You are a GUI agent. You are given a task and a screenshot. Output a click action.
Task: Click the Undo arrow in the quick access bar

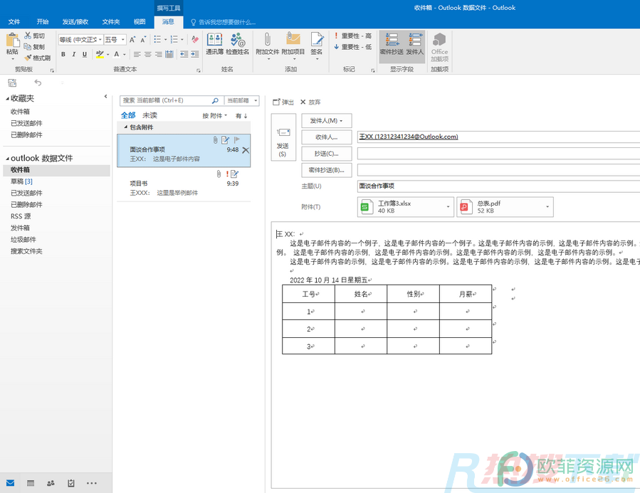point(38,83)
